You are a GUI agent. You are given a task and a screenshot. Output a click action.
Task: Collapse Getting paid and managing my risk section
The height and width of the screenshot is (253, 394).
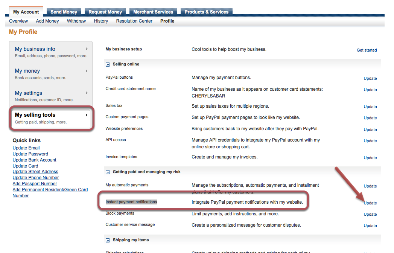click(x=108, y=172)
